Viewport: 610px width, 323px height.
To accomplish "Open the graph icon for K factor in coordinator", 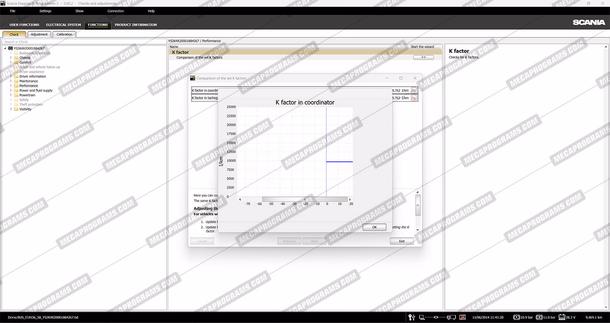I will click(414, 90).
